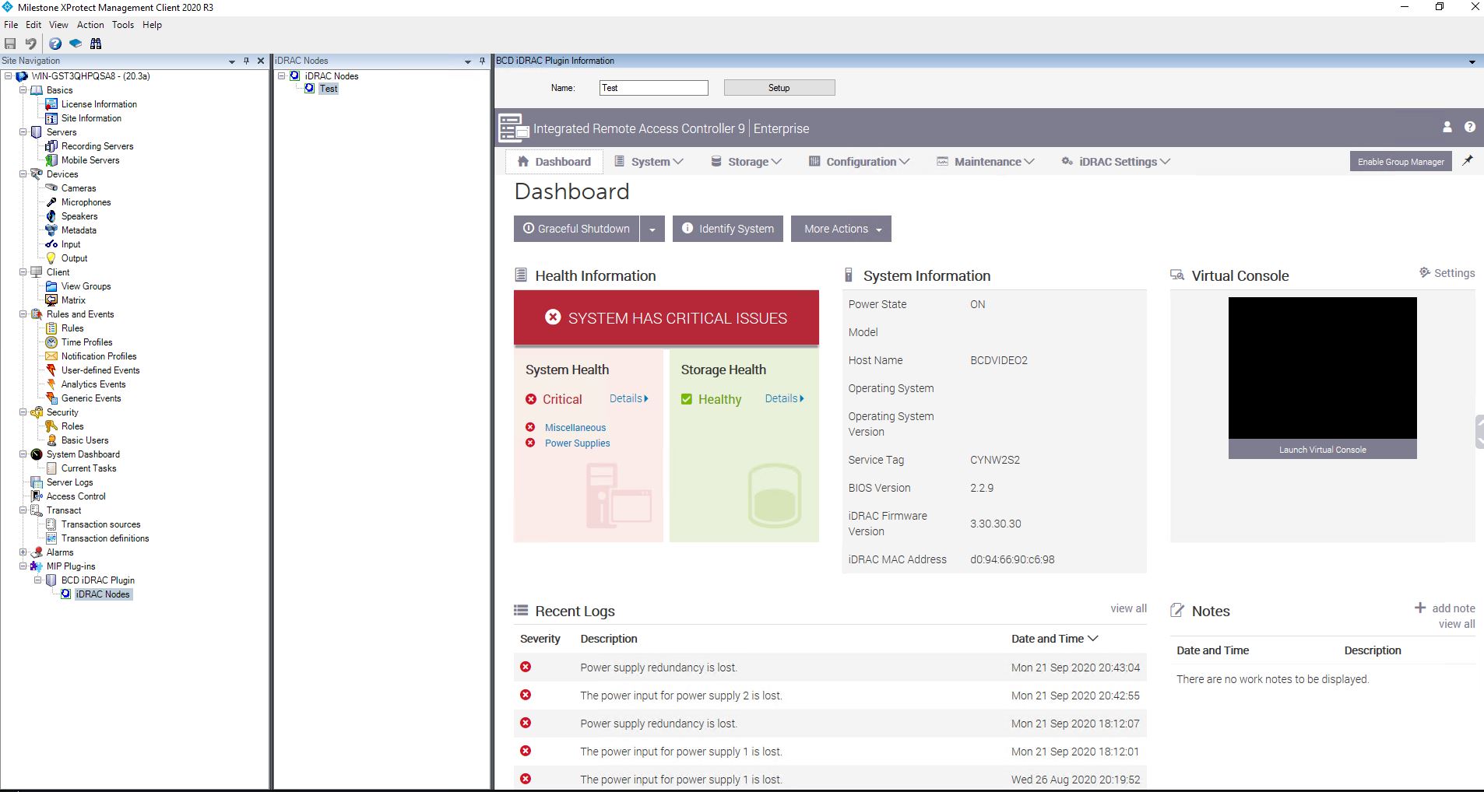
Task: Collapse the Rules and Events node
Action: (x=23, y=314)
